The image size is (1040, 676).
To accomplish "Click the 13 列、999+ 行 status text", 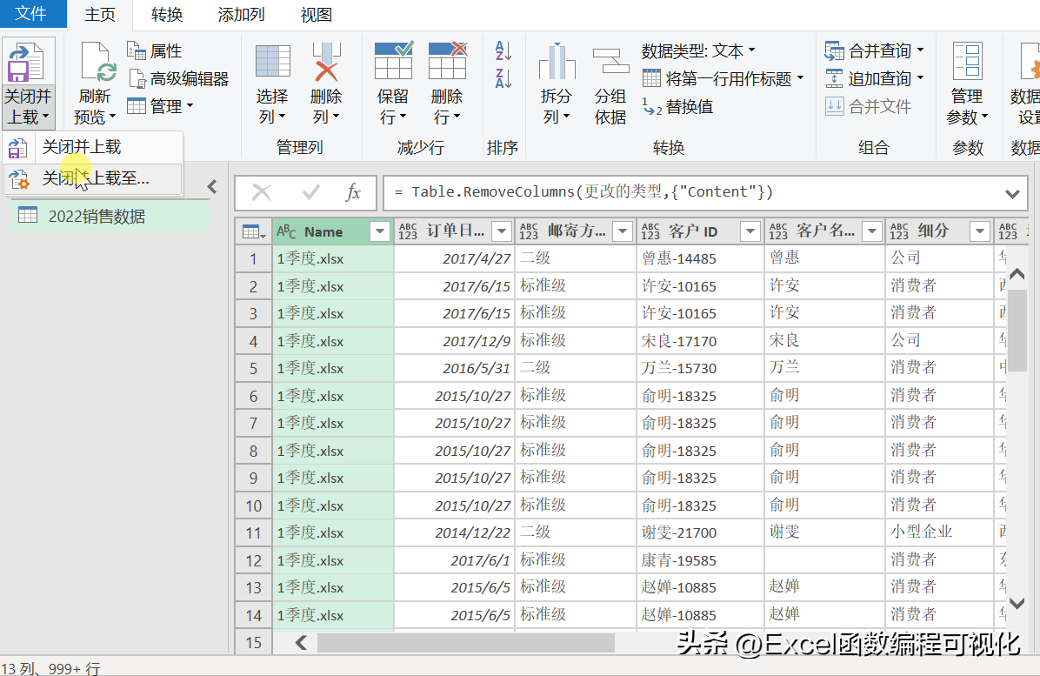I will pyautogui.click(x=51, y=668).
